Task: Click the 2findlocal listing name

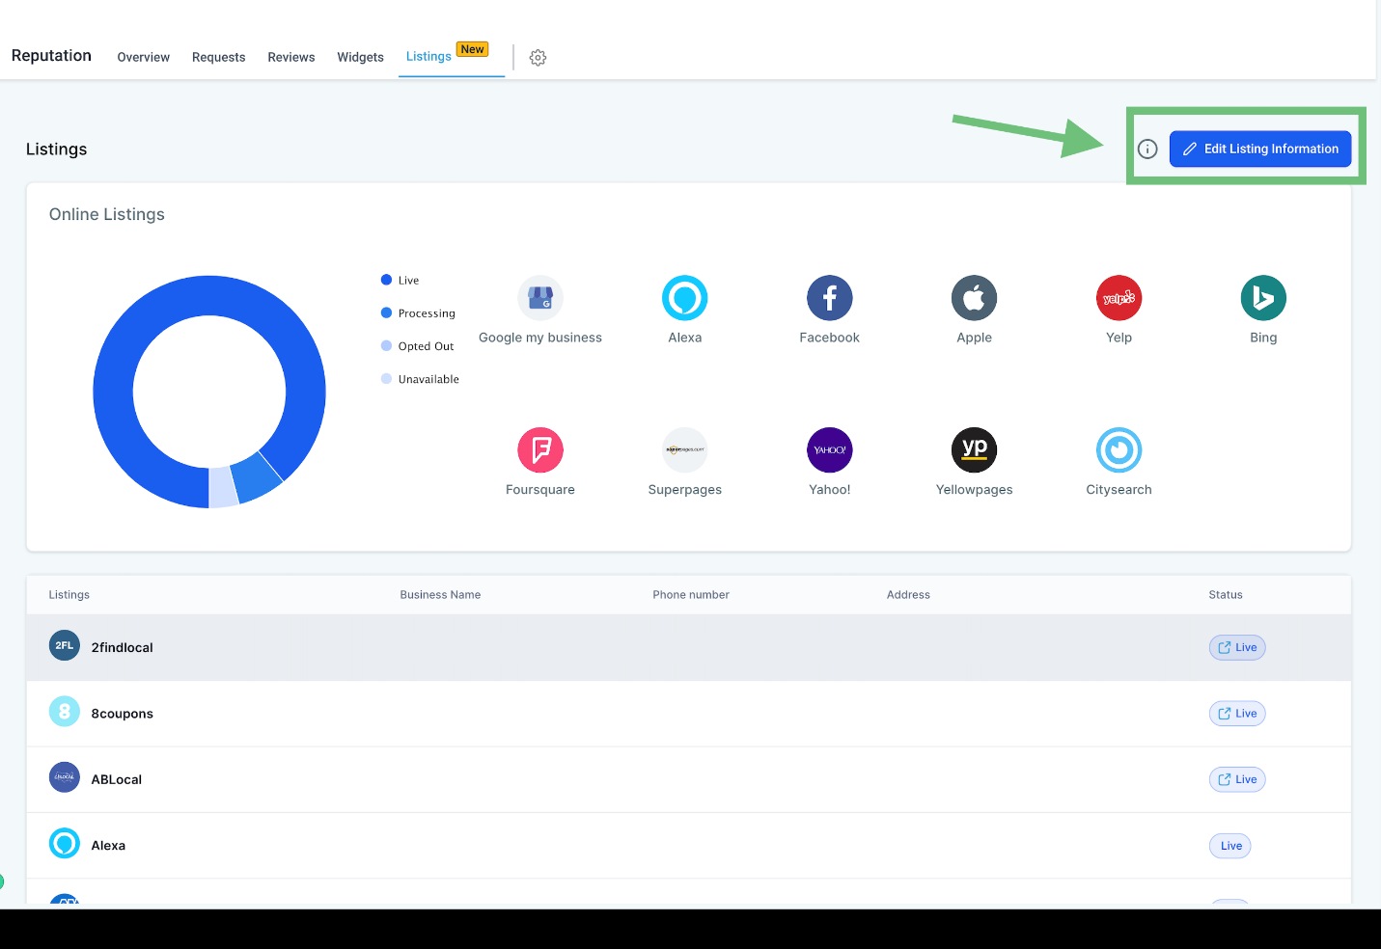Action: 123,647
